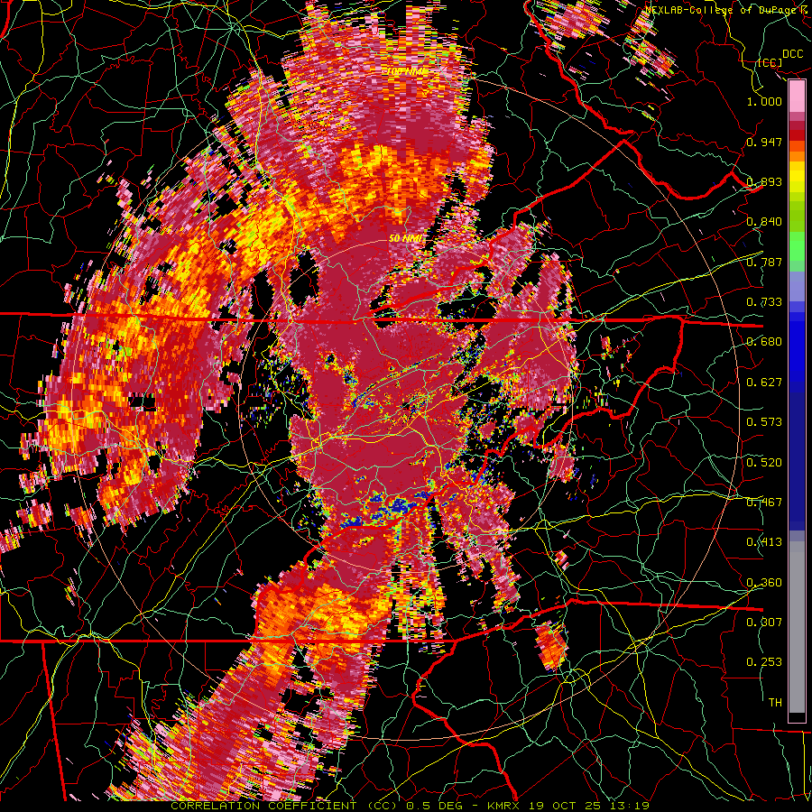Click the 0.307 scale label
812x812 pixels.
click(764, 623)
